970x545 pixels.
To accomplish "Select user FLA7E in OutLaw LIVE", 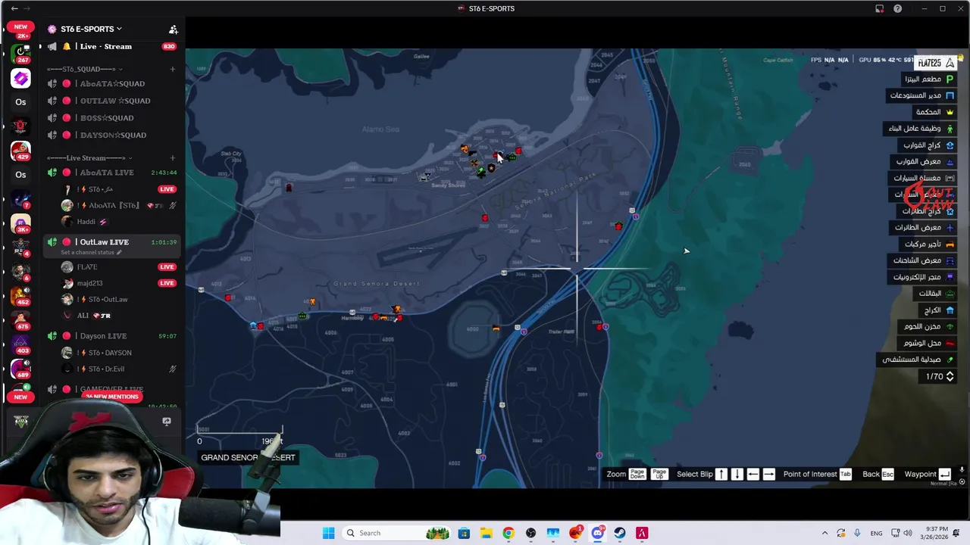I will [x=87, y=266].
